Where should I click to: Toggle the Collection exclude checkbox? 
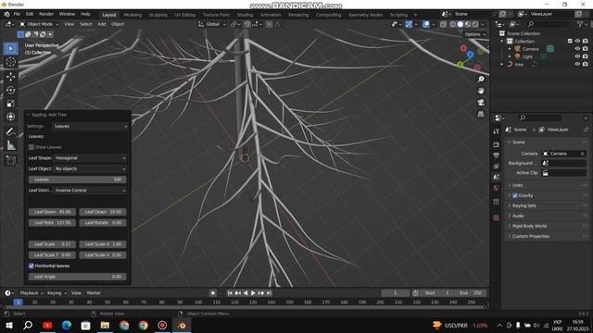pos(570,41)
